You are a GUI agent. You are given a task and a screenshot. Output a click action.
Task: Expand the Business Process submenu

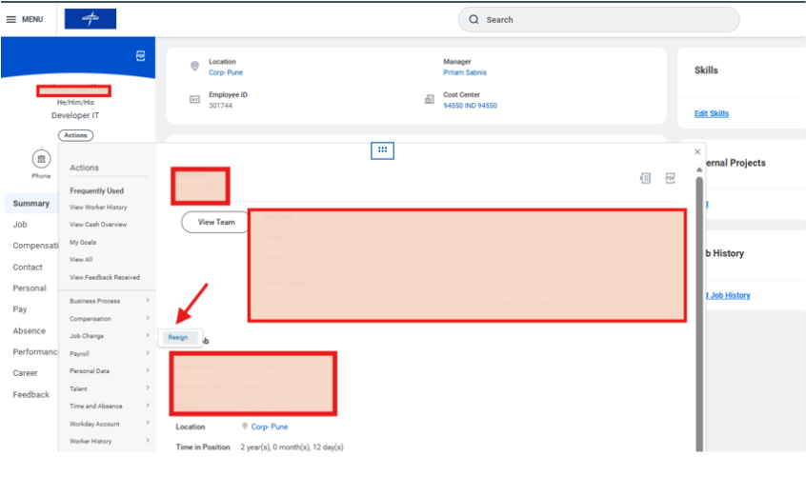[x=109, y=301]
